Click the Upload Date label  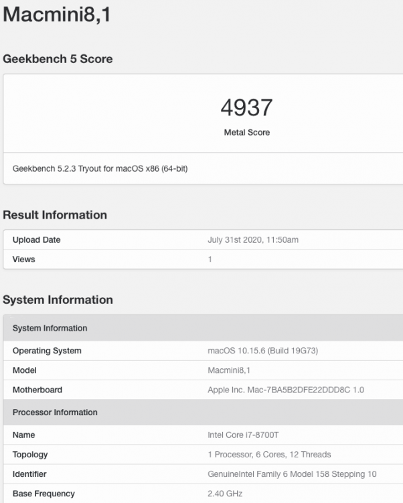coord(37,239)
